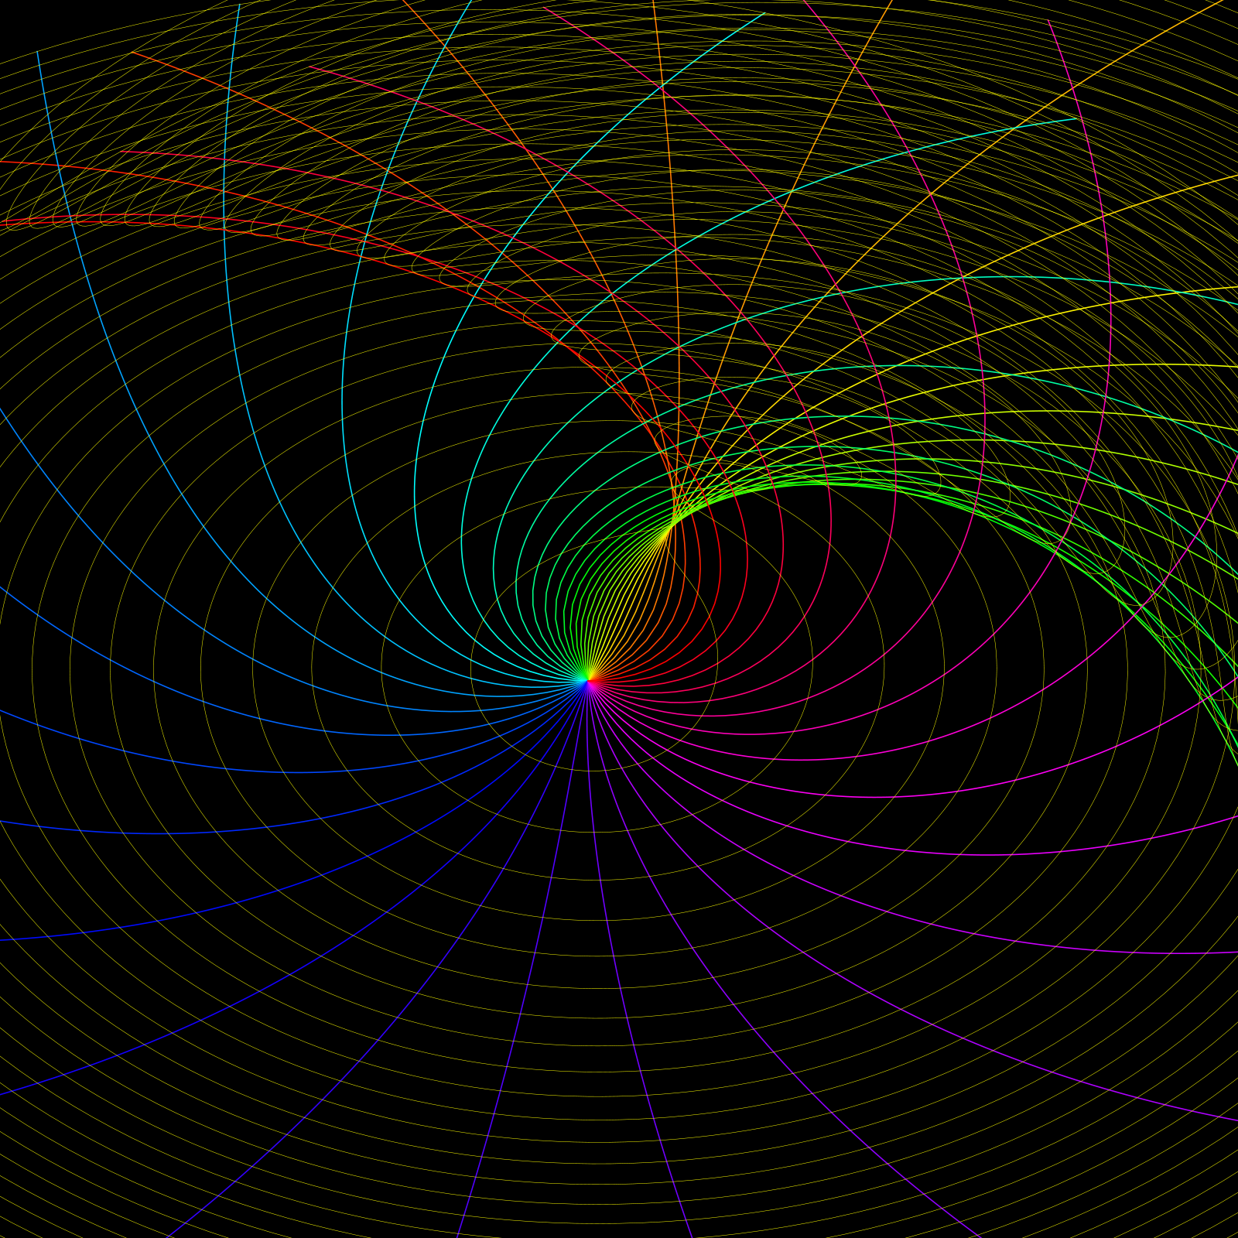Image resolution: width=1238 pixels, height=1238 pixels.
Task: Click the top tip of the light-blue curve at far left
Action: (37, 53)
